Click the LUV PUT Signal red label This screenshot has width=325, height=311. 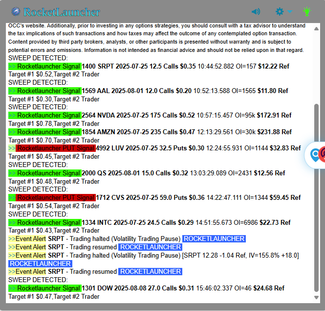(x=56, y=148)
